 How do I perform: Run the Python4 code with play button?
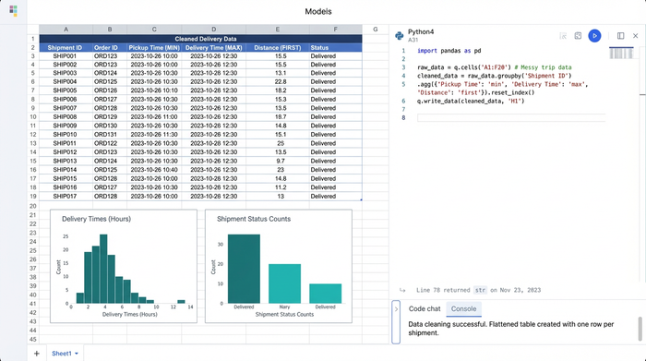pos(594,36)
